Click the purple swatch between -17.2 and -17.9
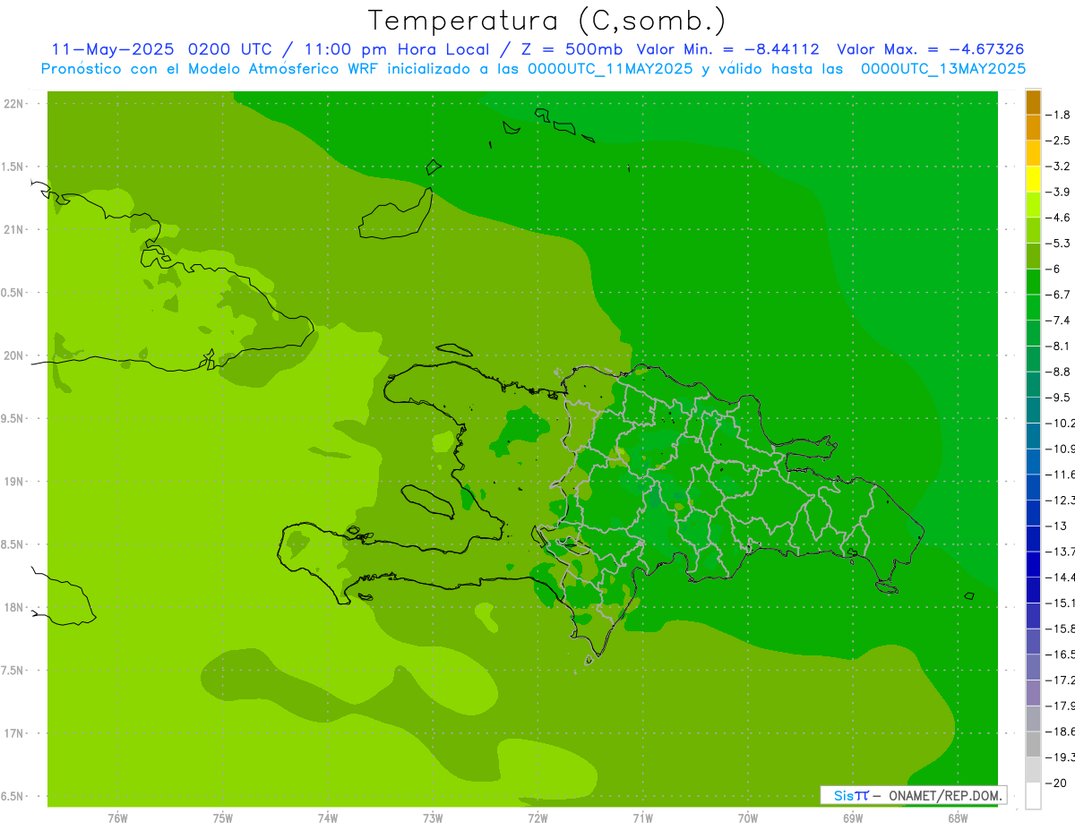1075x830 pixels. click(1033, 693)
